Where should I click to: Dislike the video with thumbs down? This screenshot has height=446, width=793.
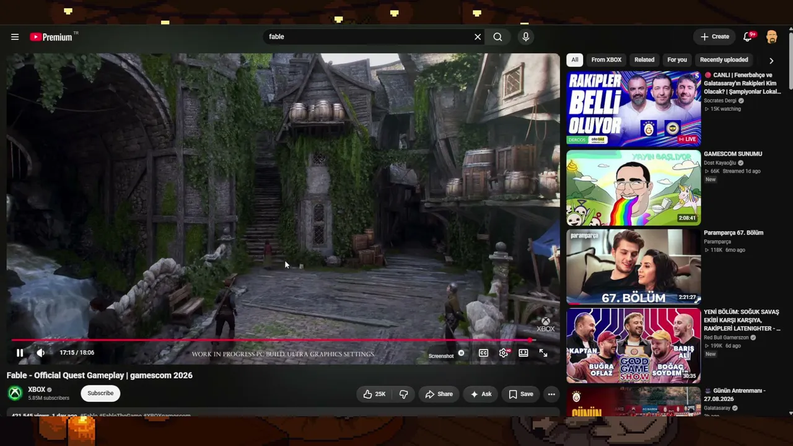click(404, 394)
